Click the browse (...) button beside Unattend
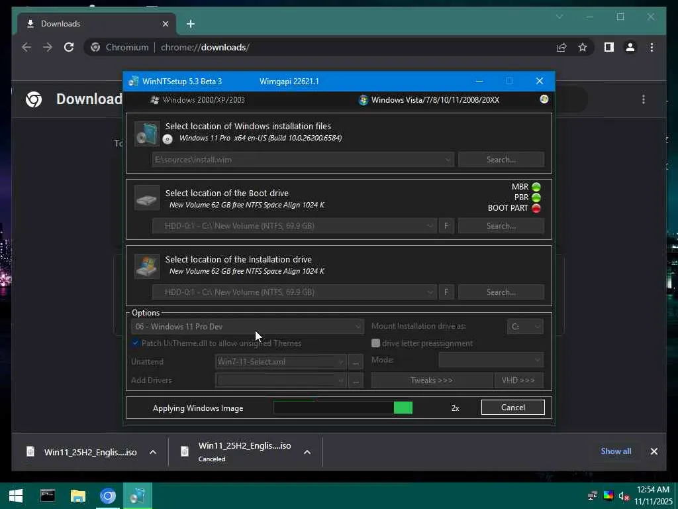 coord(356,362)
